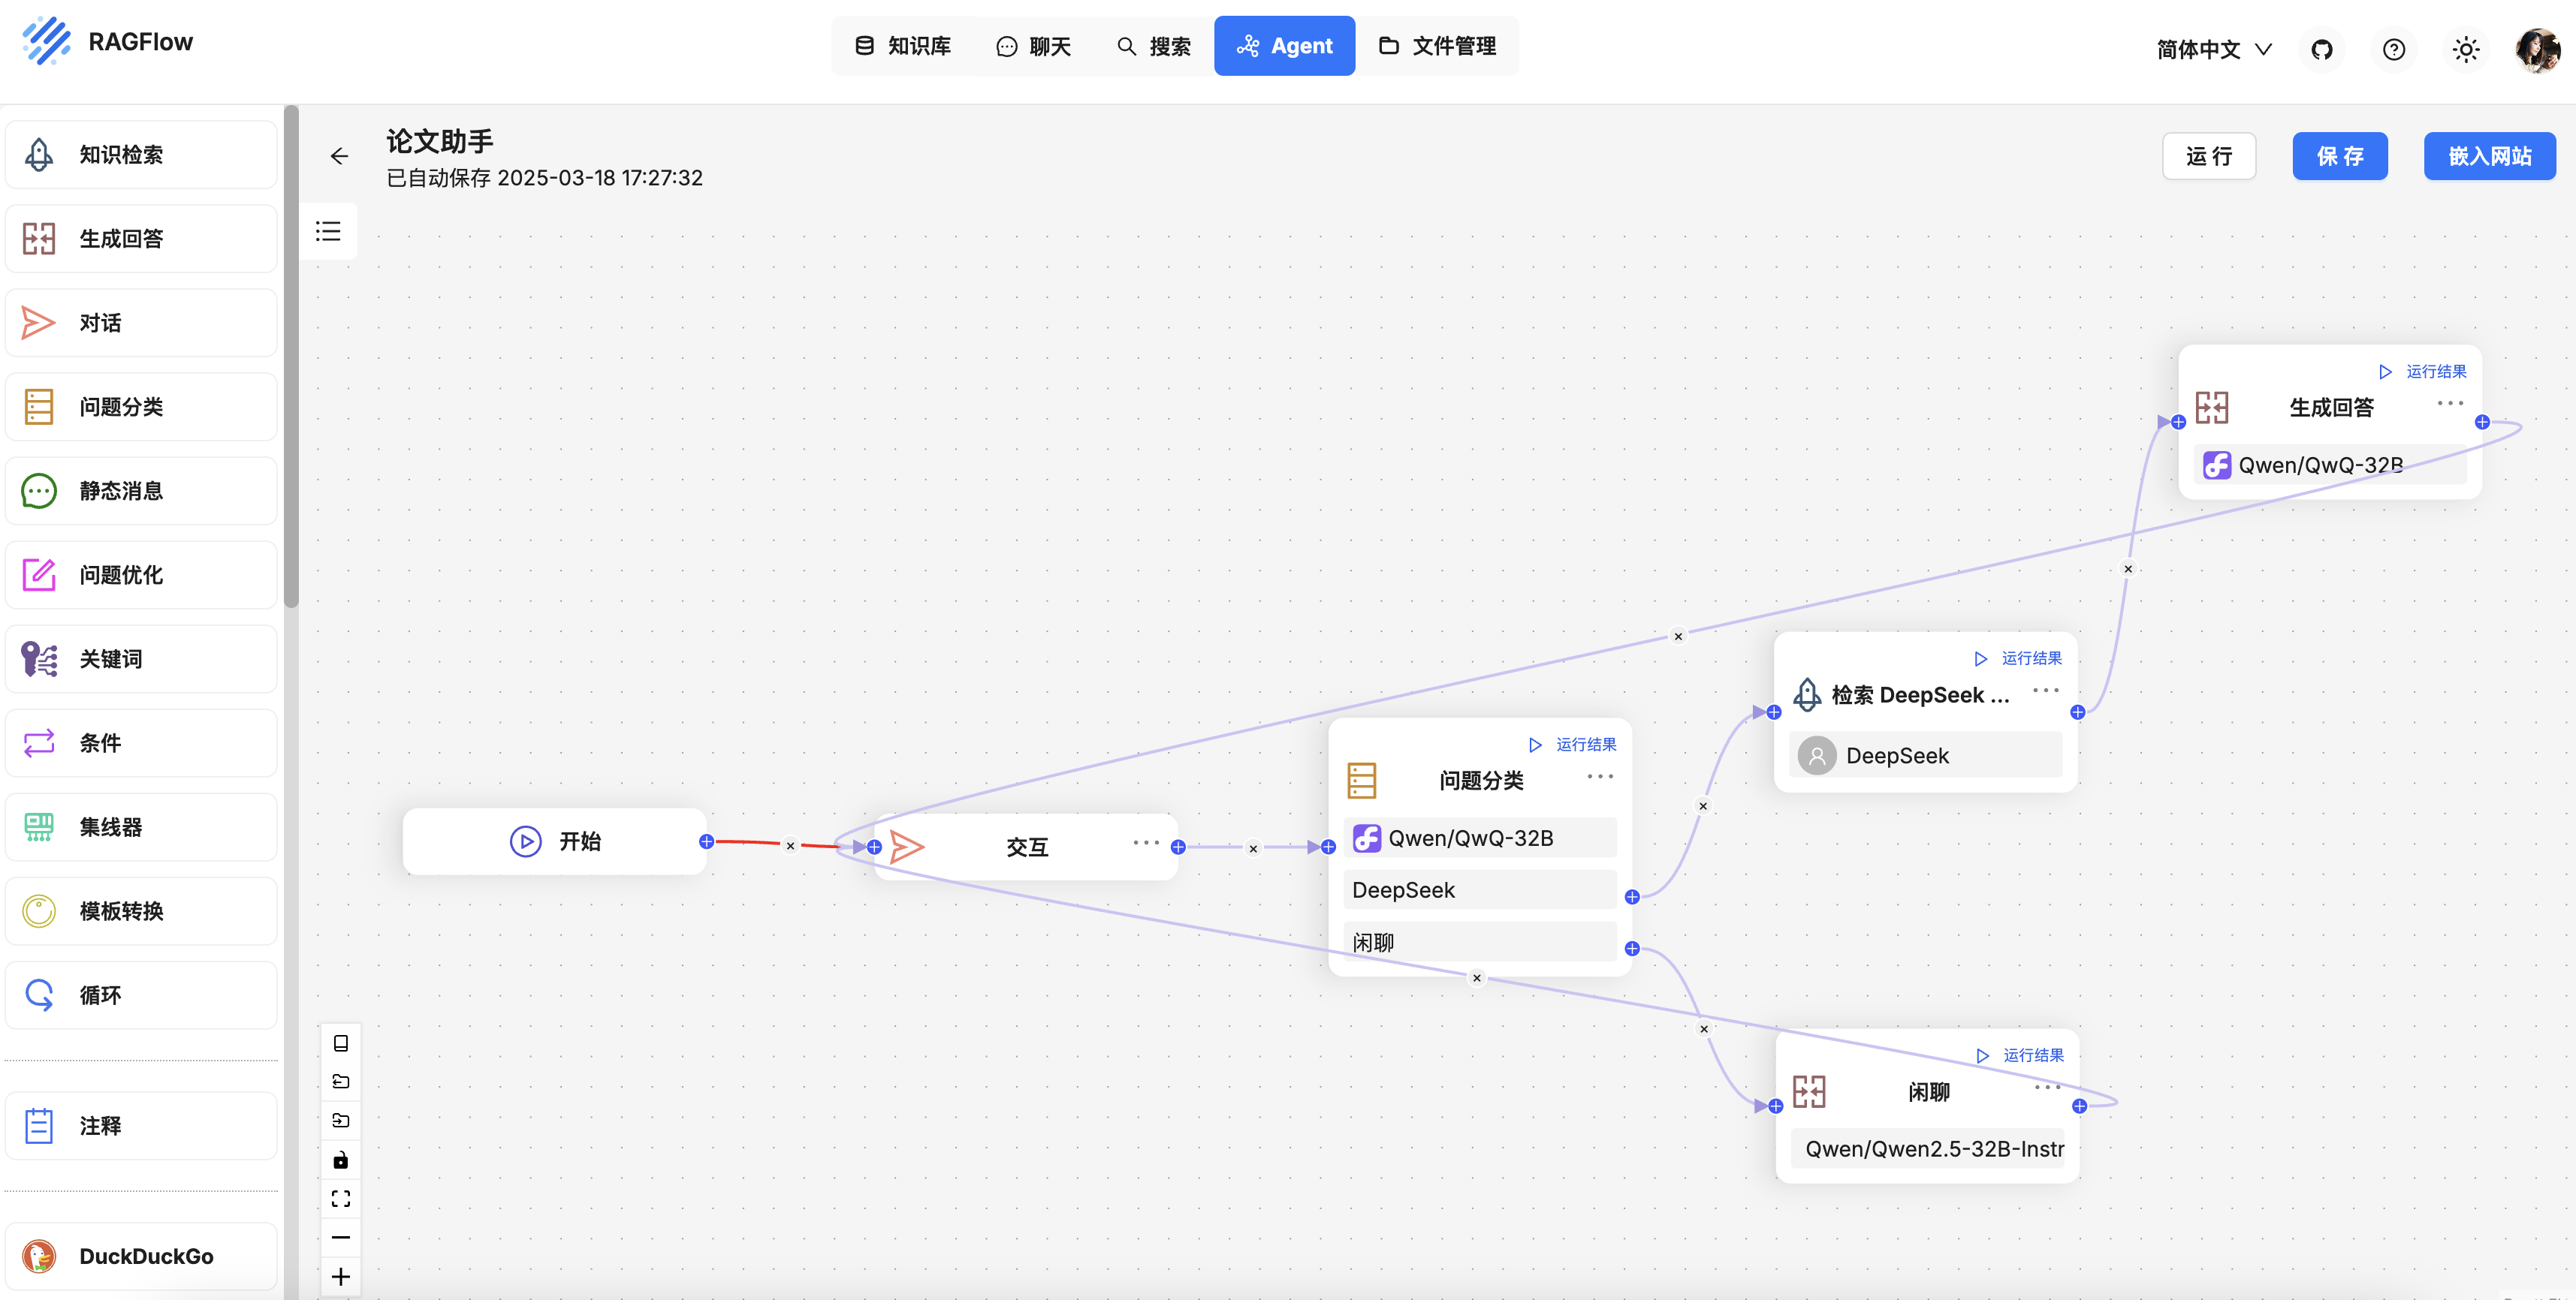Click the 嵌入网站 button
The height and width of the screenshot is (1300, 2576).
click(x=2488, y=156)
